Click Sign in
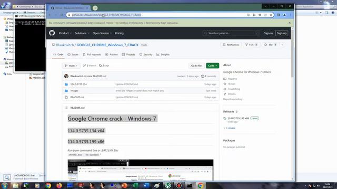The image size is (337, 189). pyautogui.click(x=268, y=33)
